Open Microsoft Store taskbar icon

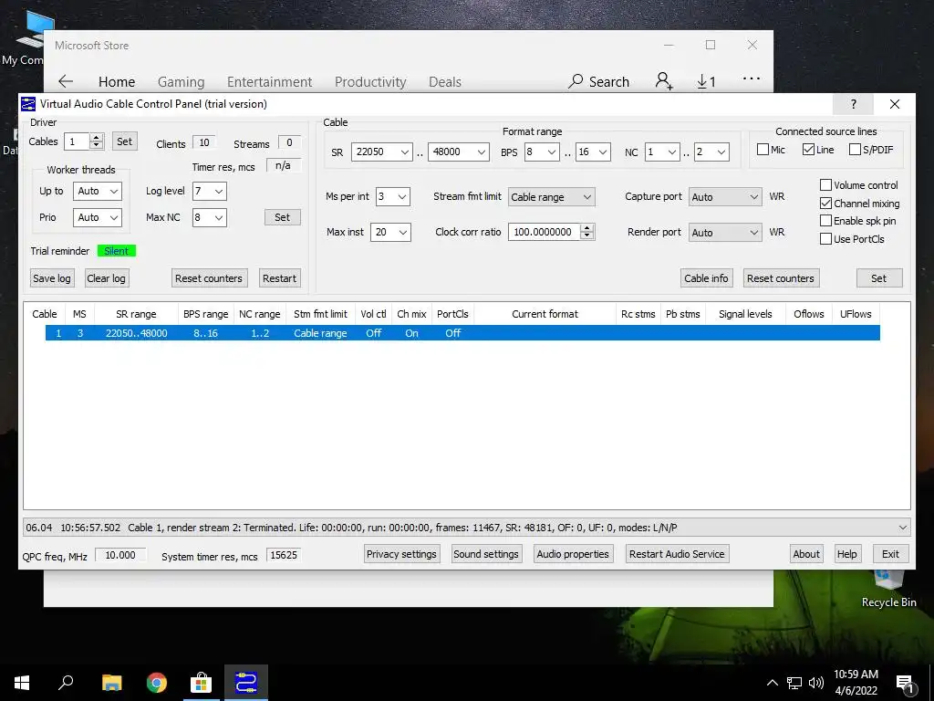(202, 683)
